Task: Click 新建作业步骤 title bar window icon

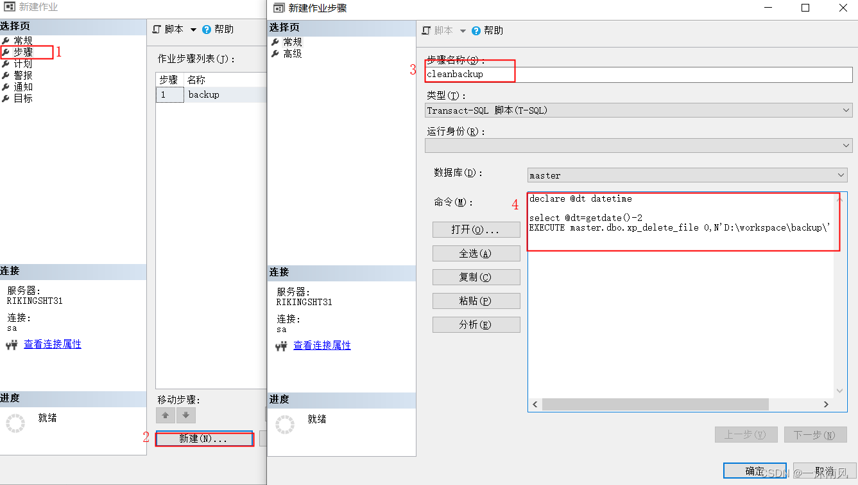Action: (x=279, y=8)
